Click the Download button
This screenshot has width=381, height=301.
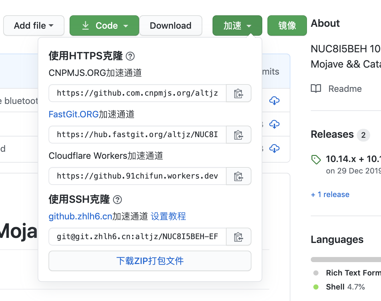point(170,26)
